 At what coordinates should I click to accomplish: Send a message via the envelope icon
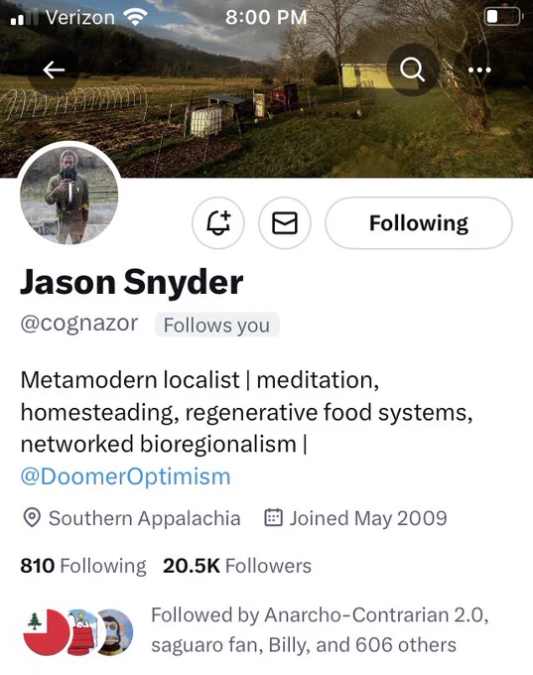(285, 223)
